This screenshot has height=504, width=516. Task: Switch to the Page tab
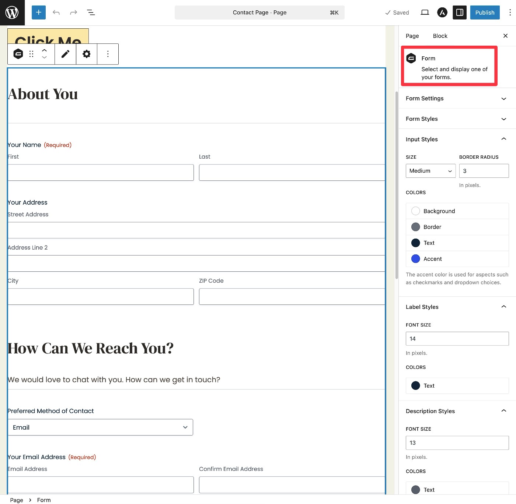tap(412, 36)
